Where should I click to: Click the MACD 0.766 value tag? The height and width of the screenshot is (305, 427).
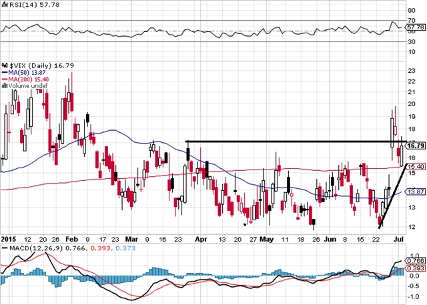pos(415,260)
